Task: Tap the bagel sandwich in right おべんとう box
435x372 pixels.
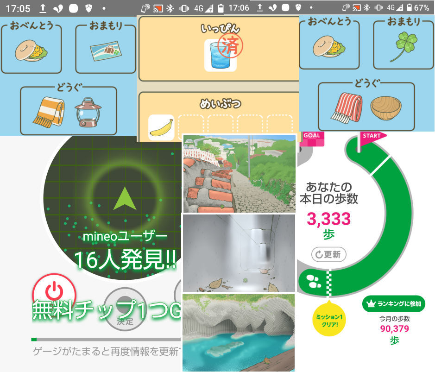Action: pos(329,47)
